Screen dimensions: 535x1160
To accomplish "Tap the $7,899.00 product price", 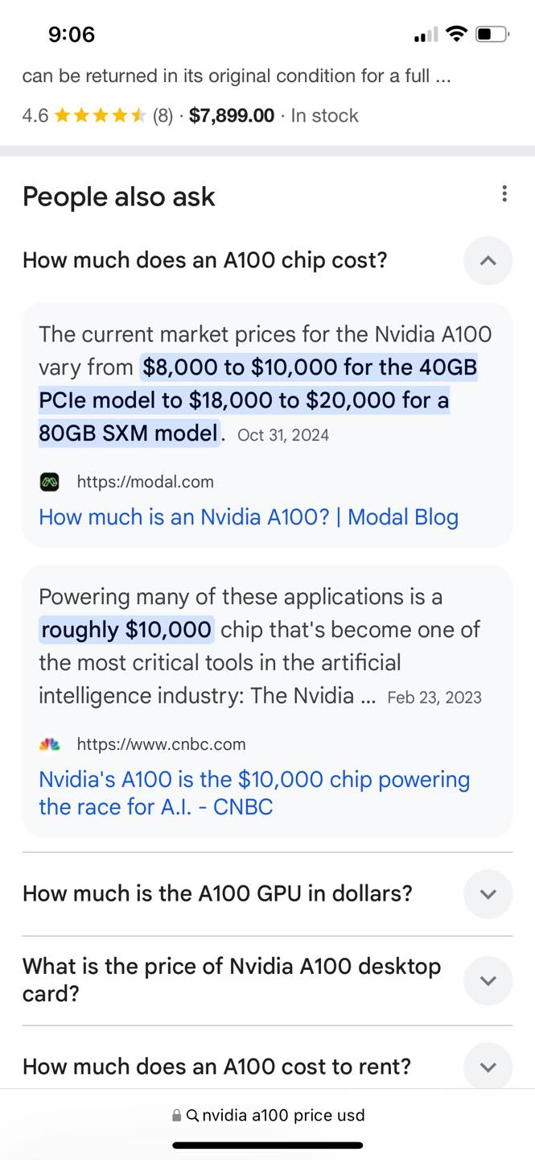I will 232,116.
